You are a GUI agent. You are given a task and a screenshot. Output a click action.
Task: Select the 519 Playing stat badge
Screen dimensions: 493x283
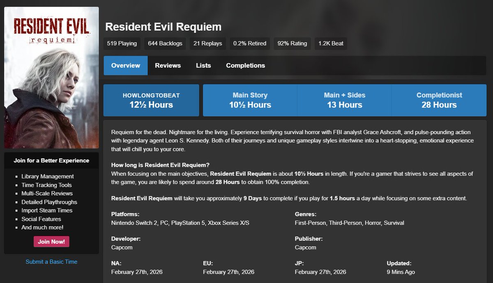click(x=122, y=43)
